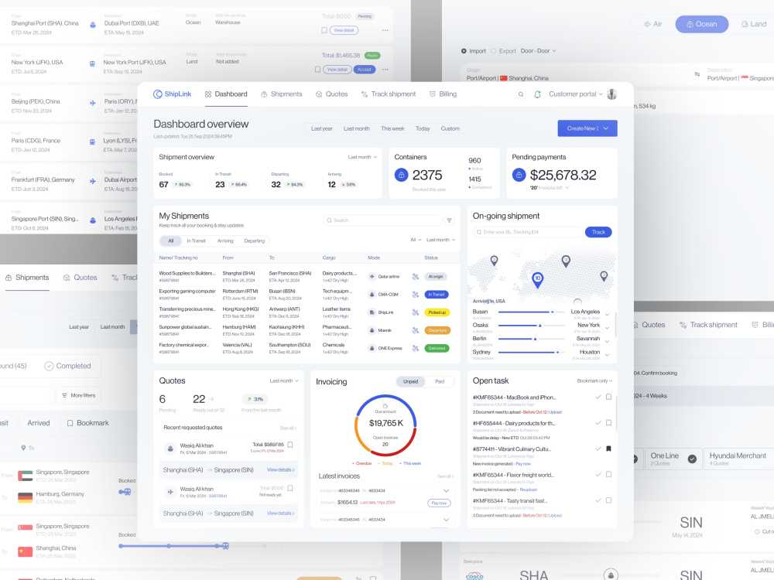Screen dimensions: 774x580
Task: Click the user avatar in header
Action: coord(611,94)
